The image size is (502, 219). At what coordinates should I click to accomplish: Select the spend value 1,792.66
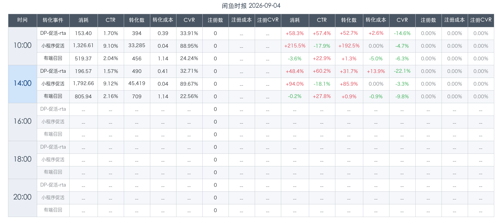(x=83, y=84)
